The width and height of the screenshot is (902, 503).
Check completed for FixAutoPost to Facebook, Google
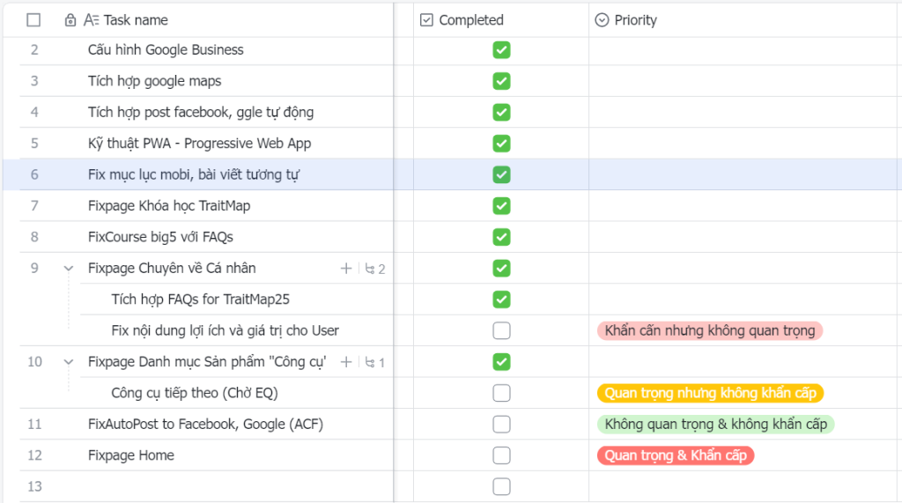[x=501, y=425]
